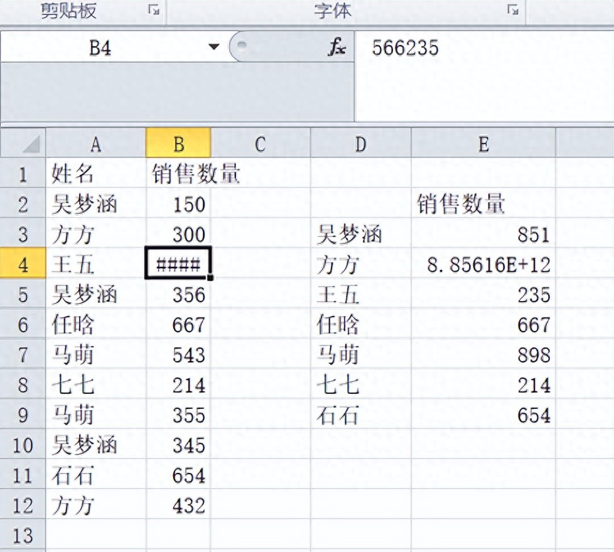This screenshot has height=552, width=614.
Task: Select column D header
Action: point(360,144)
